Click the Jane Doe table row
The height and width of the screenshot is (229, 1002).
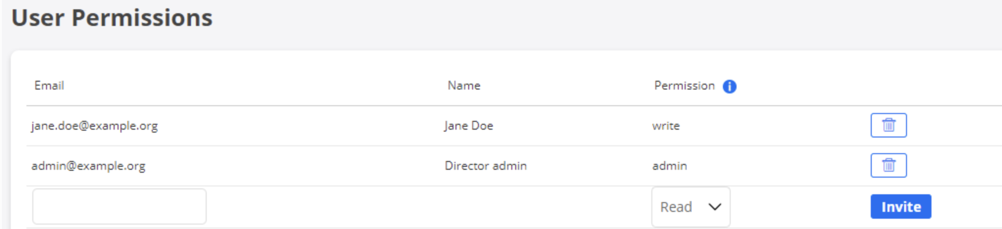coord(514,126)
